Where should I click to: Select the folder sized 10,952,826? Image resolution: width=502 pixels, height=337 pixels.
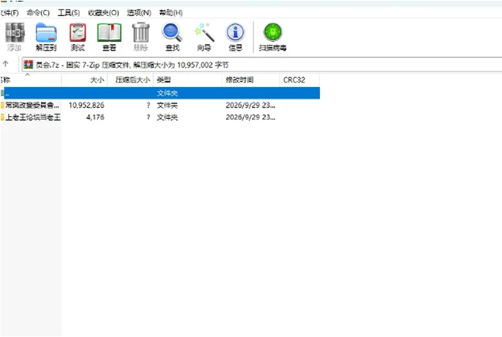(160, 105)
